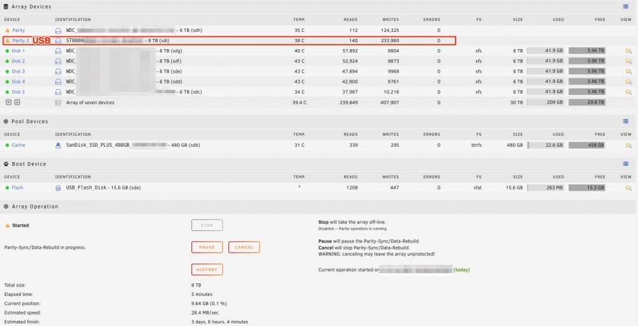Browse Disk 1 contents via view icon
Image resolution: width=638 pixels, height=326 pixels.
628,51
